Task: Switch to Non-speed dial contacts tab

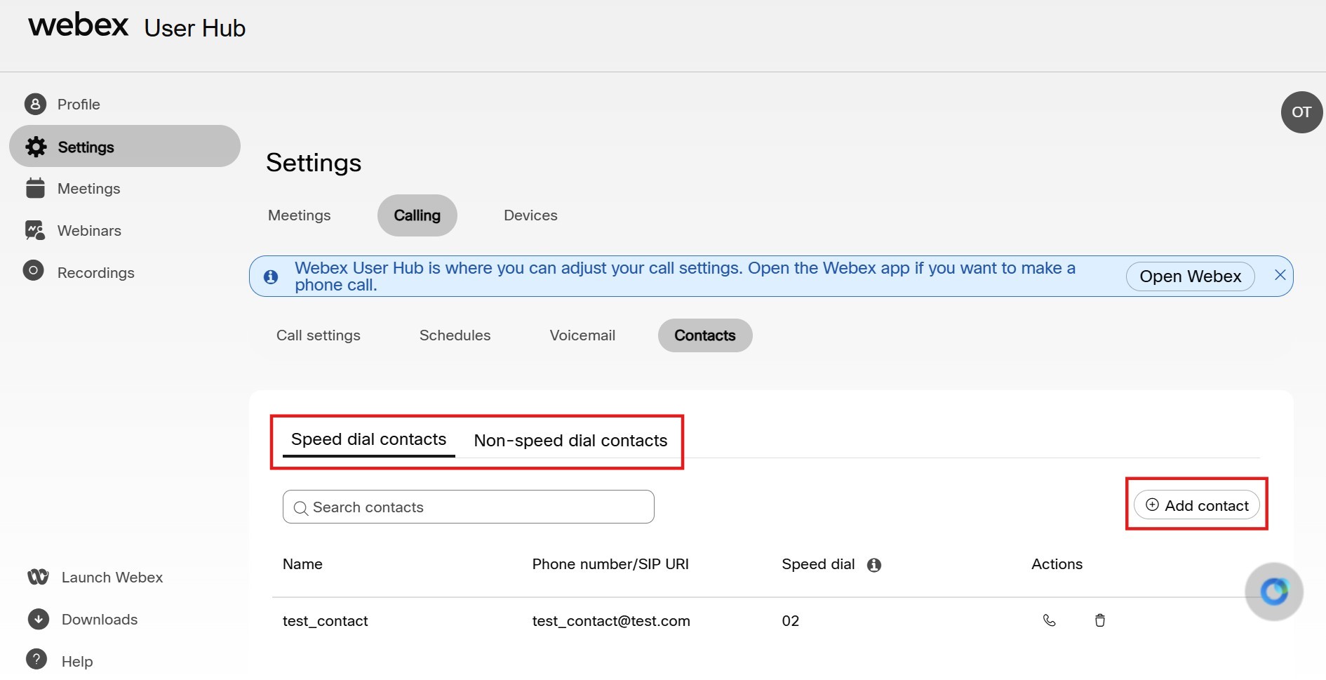Action: pos(570,441)
